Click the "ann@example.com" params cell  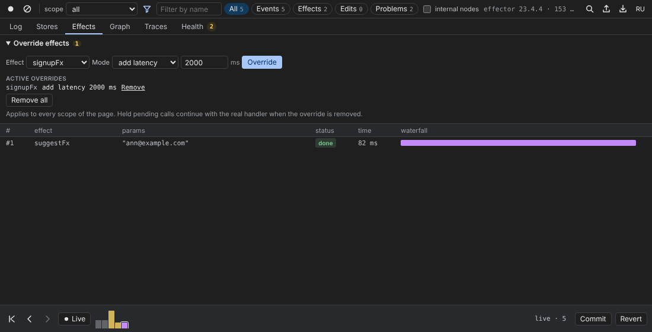click(155, 143)
